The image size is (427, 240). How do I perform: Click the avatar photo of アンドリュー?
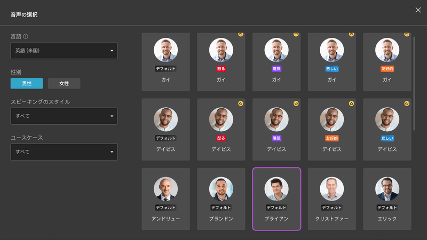(x=165, y=189)
